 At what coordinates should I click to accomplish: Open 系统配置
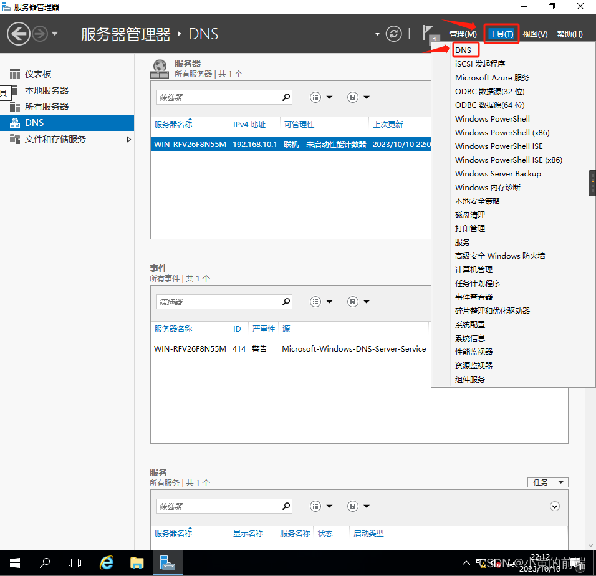tap(470, 324)
